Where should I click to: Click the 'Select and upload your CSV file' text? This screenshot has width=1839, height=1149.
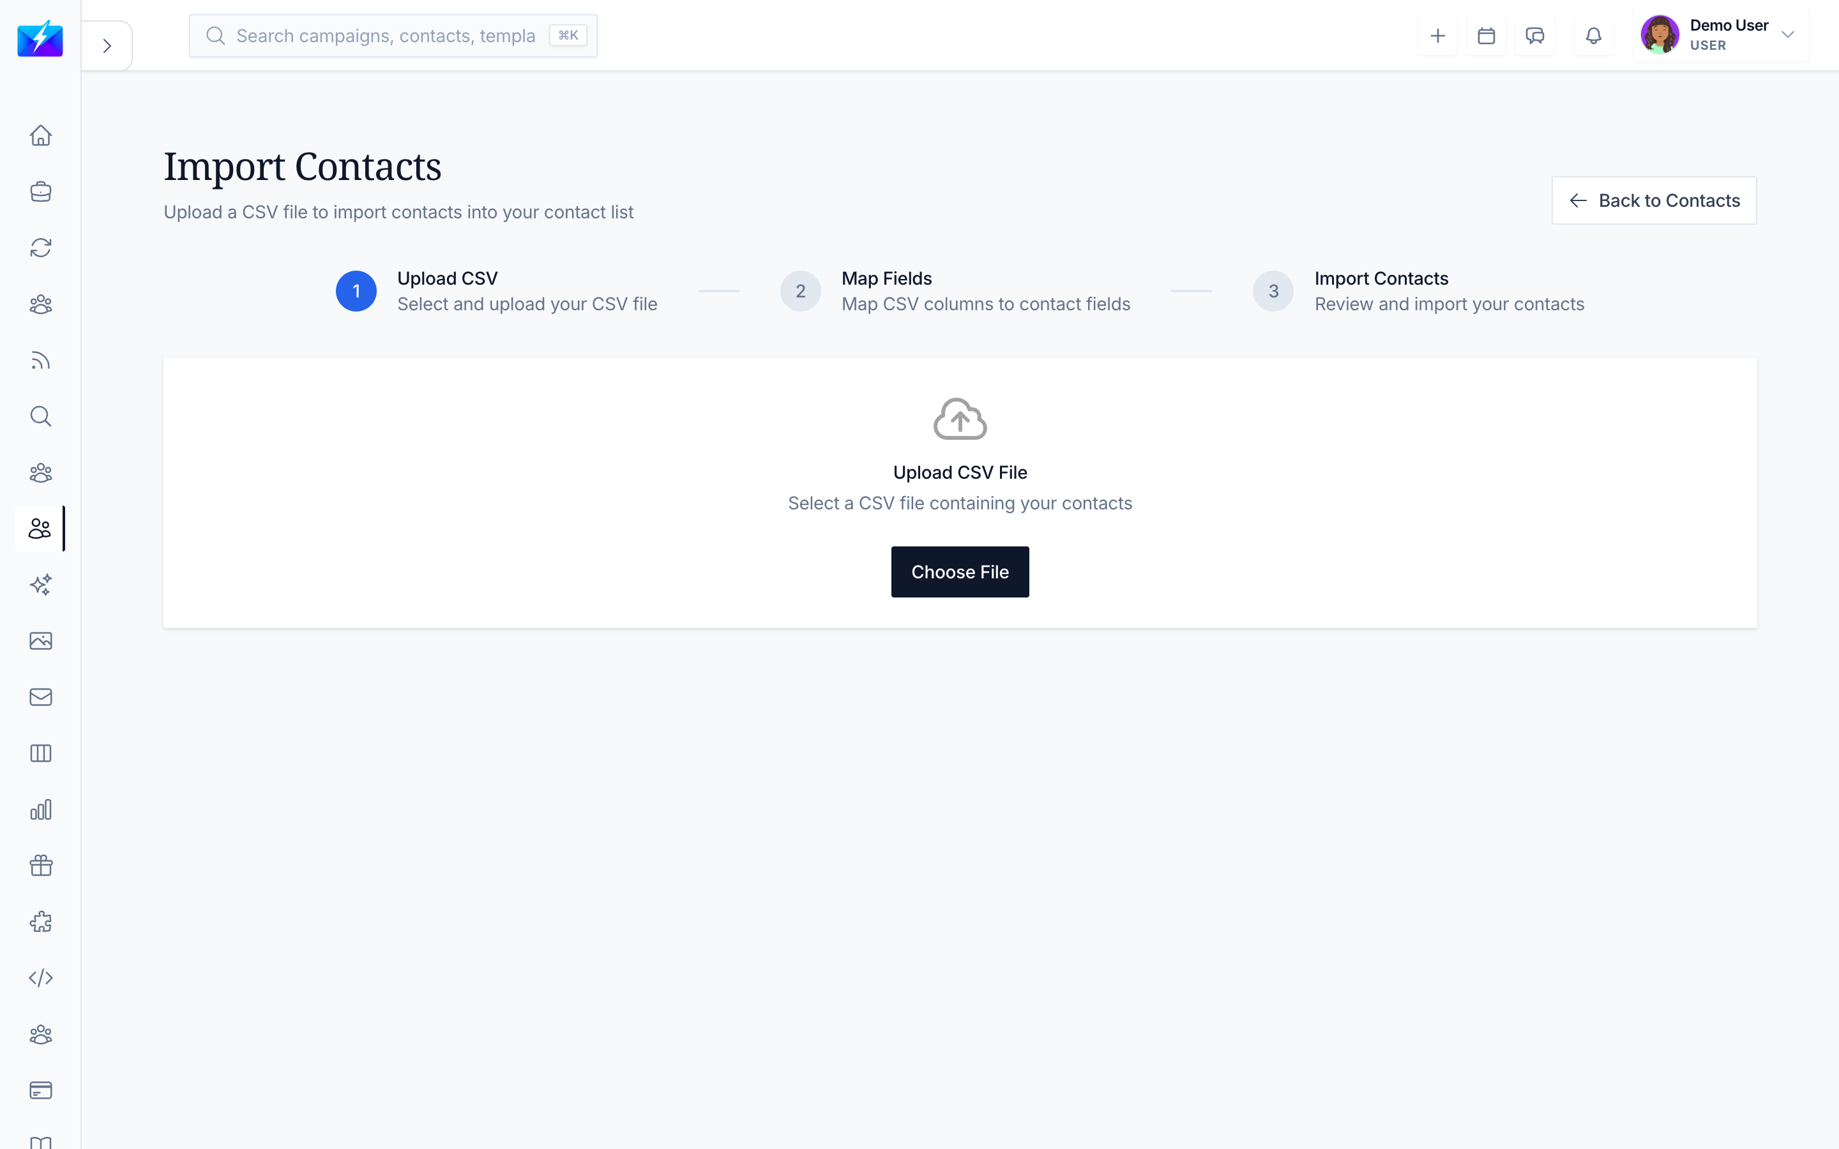point(527,304)
